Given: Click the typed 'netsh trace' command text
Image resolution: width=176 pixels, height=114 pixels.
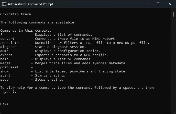Looking at the screenshot, I should tap(20, 14).
